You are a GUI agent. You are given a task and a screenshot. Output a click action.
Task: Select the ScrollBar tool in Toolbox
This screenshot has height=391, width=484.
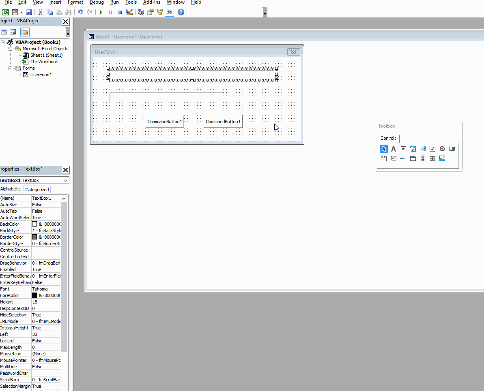[x=423, y=158]
